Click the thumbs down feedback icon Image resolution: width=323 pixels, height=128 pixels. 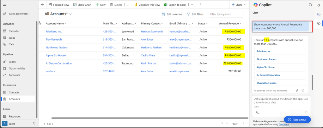click(x=303, y=91)
